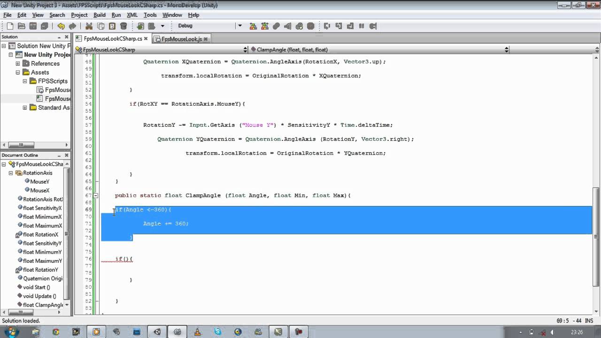Expand the Standard Assets folder
Screen dimensions: 601x338
25,108
